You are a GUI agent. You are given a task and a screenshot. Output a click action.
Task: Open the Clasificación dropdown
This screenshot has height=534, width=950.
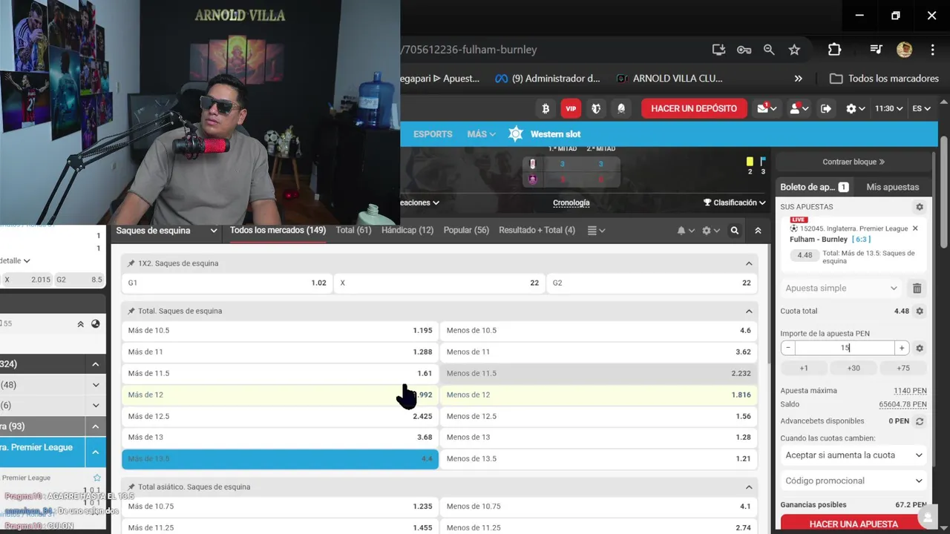(x=735, y=202)
